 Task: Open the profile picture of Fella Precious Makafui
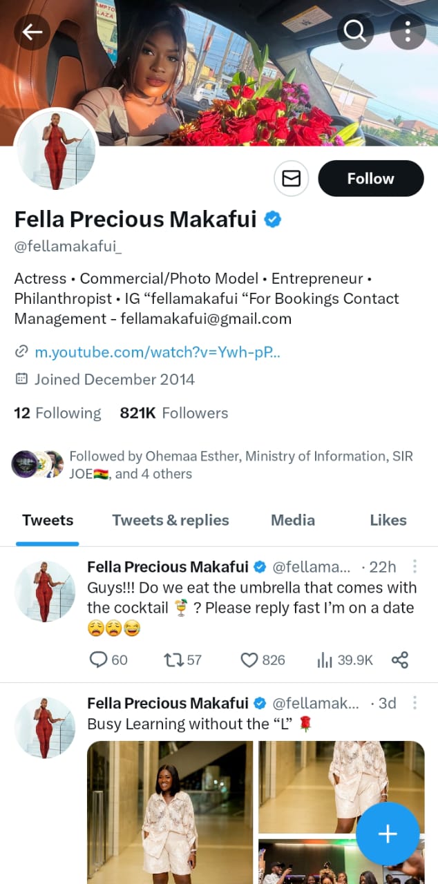(x=56, y=148)
